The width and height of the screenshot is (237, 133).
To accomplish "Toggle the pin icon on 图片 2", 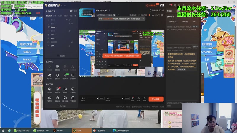I will (x=67, y=20).
